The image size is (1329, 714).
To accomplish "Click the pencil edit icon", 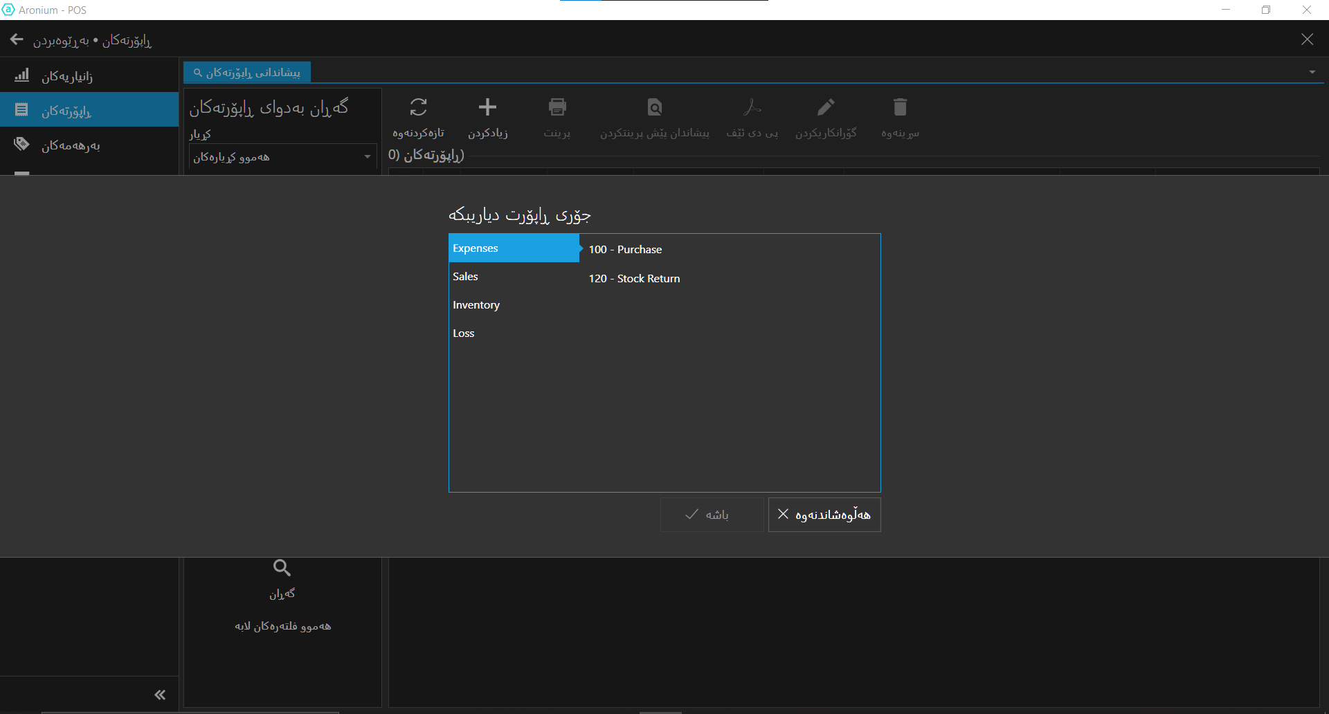I will (826, 108).
